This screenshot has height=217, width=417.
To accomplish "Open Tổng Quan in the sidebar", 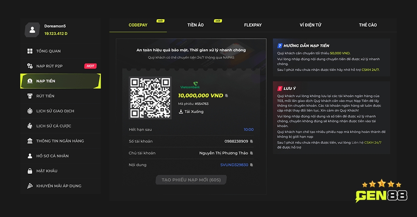I will pyautogui.click(x=61, y=51).
